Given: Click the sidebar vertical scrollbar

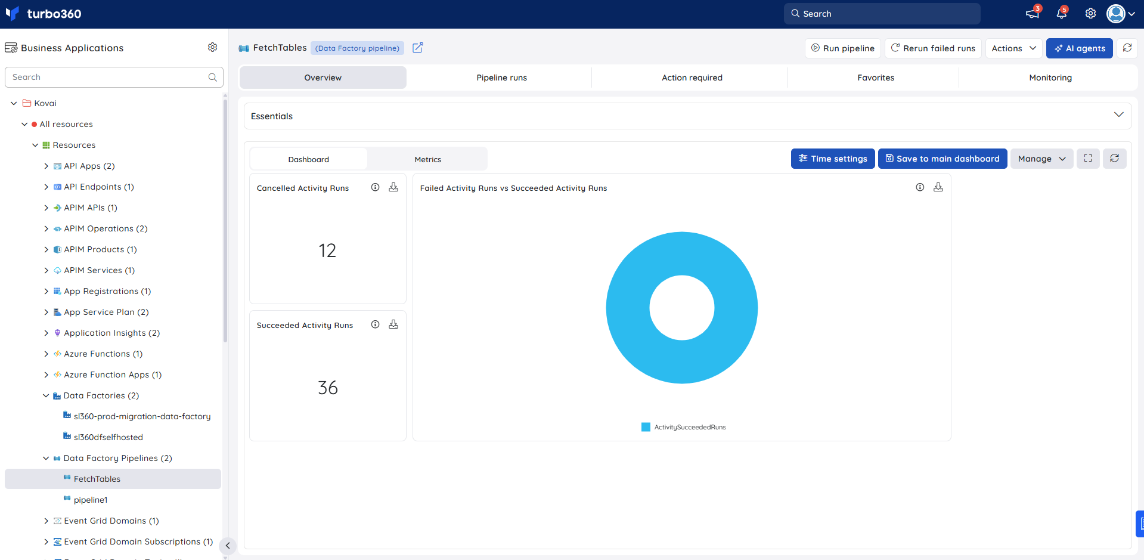Looking at the screenshot, I should click(225, 221).
